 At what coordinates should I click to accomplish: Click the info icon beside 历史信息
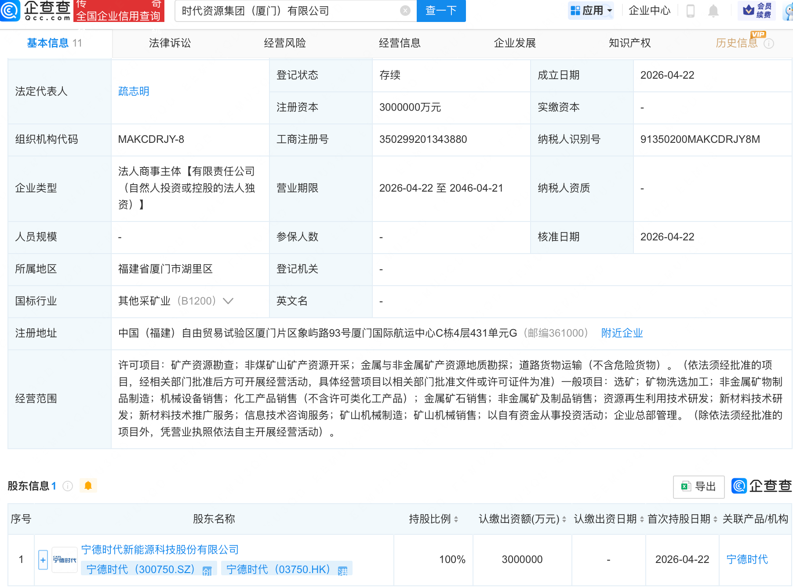click(x=769, y=44)
